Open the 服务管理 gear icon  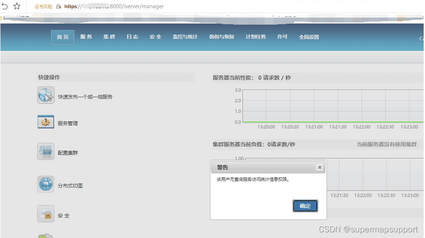tap(46, 122)
